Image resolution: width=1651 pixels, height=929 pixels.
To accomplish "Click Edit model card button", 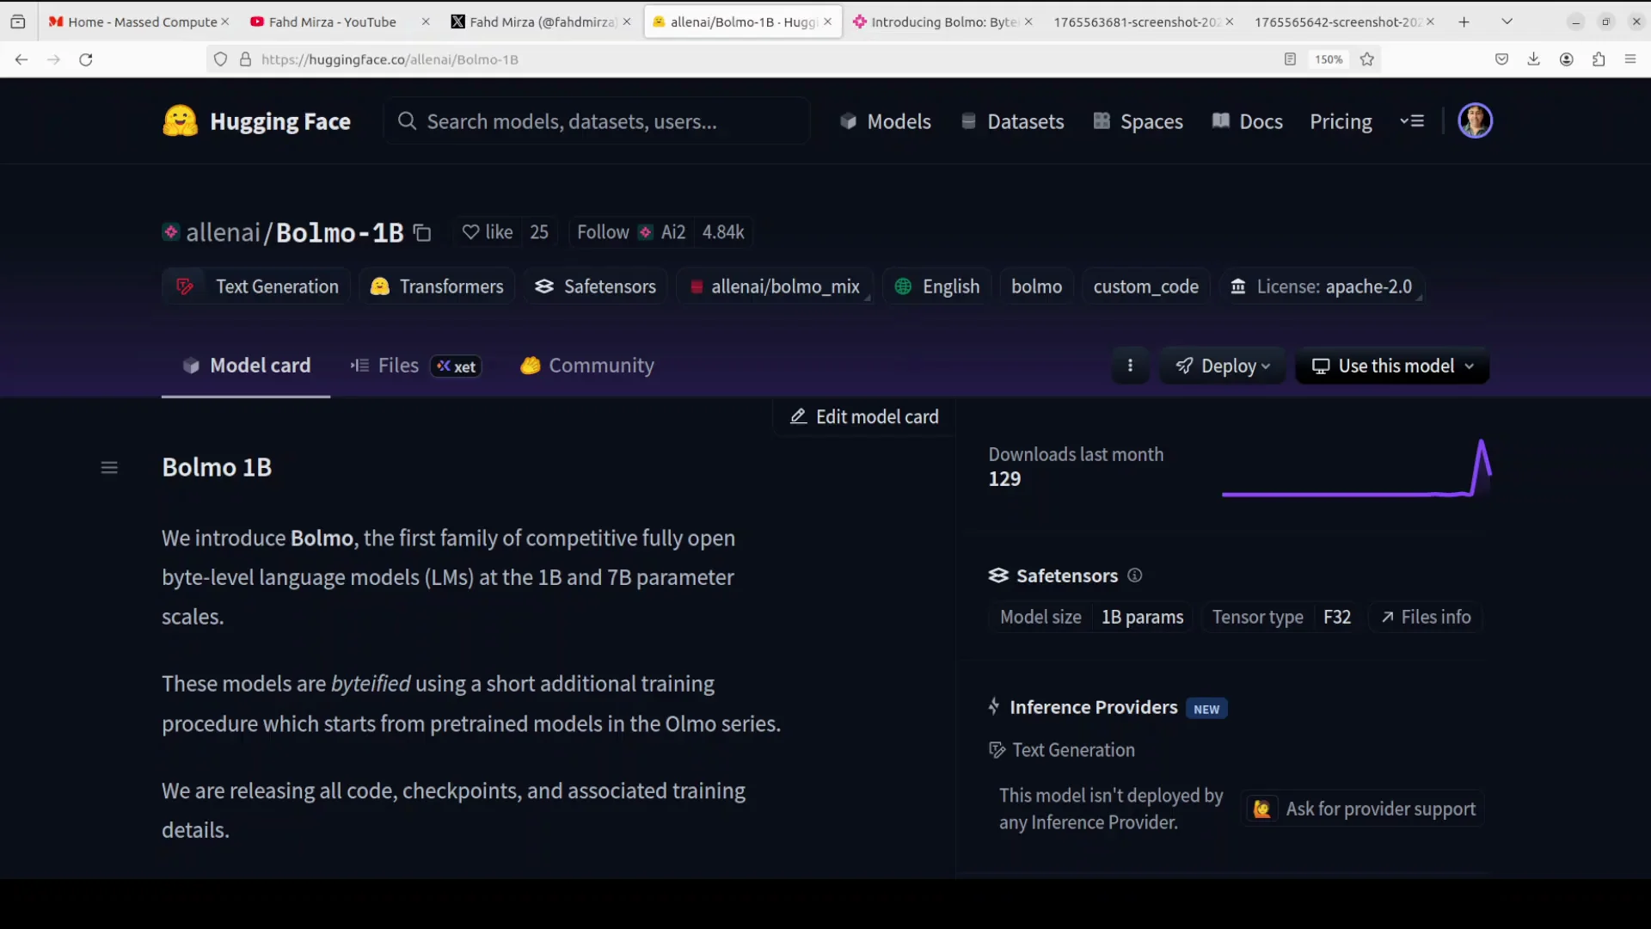I will click(864, 417).
